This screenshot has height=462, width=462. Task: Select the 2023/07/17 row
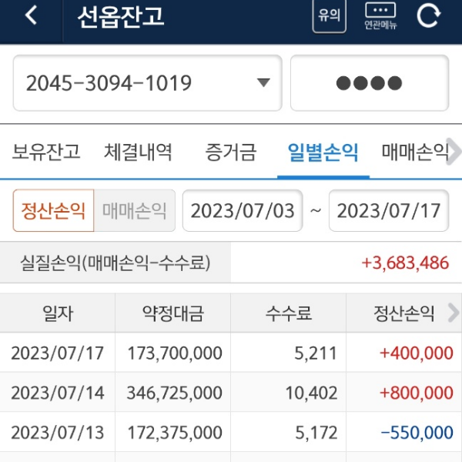(231, 353)
